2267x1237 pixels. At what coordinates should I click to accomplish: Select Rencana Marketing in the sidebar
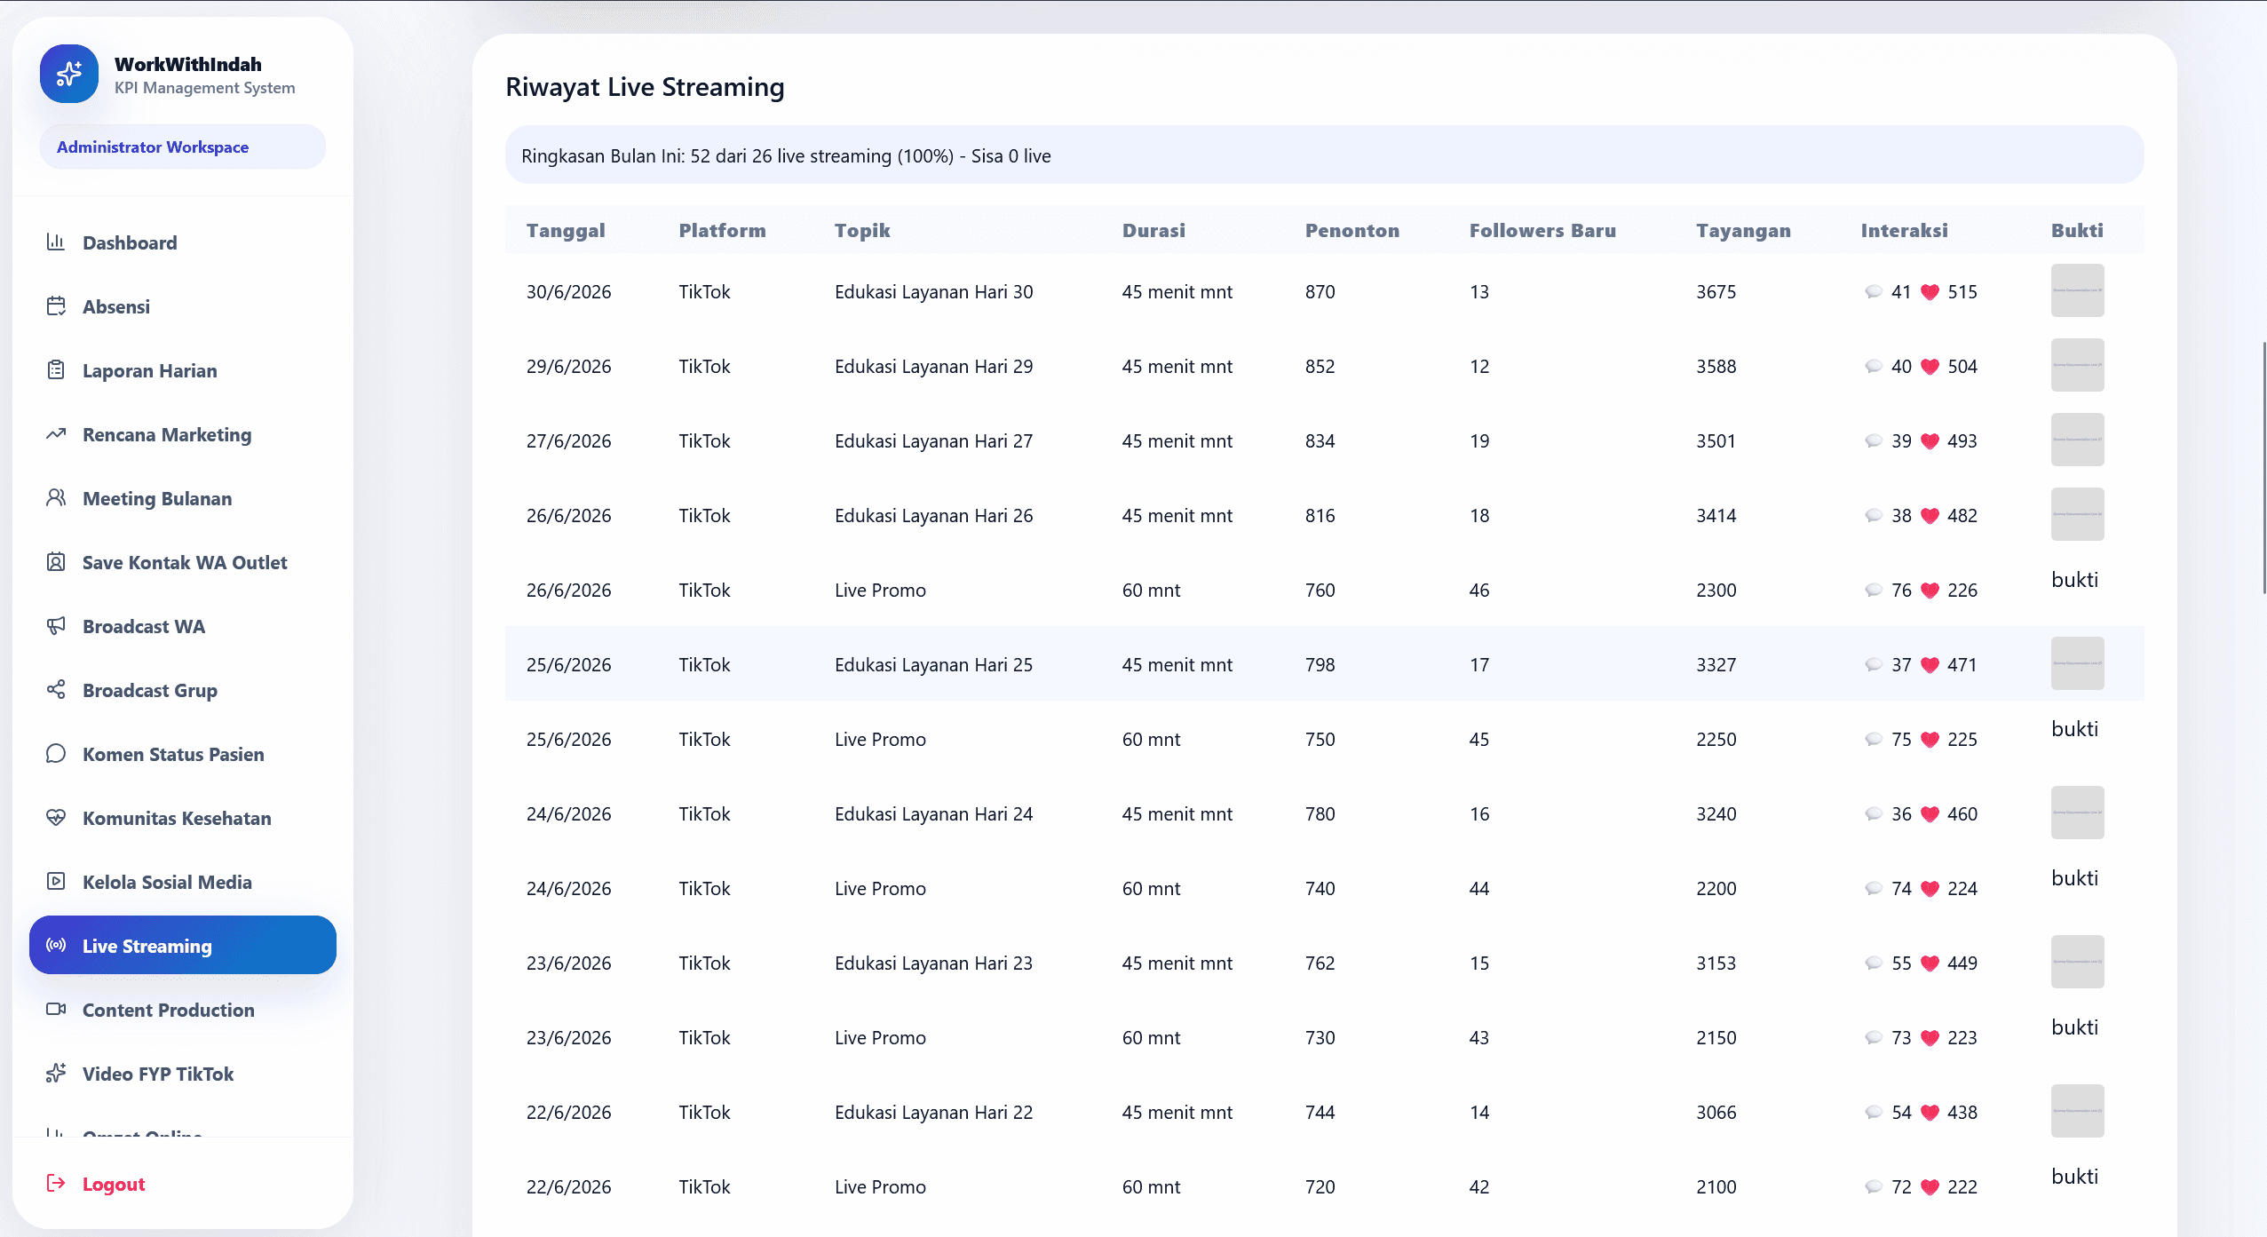point(183,434)
